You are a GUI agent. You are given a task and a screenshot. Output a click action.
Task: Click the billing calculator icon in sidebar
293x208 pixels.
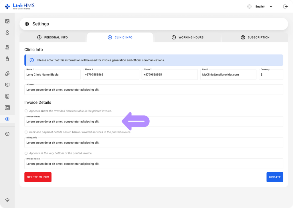7,108
